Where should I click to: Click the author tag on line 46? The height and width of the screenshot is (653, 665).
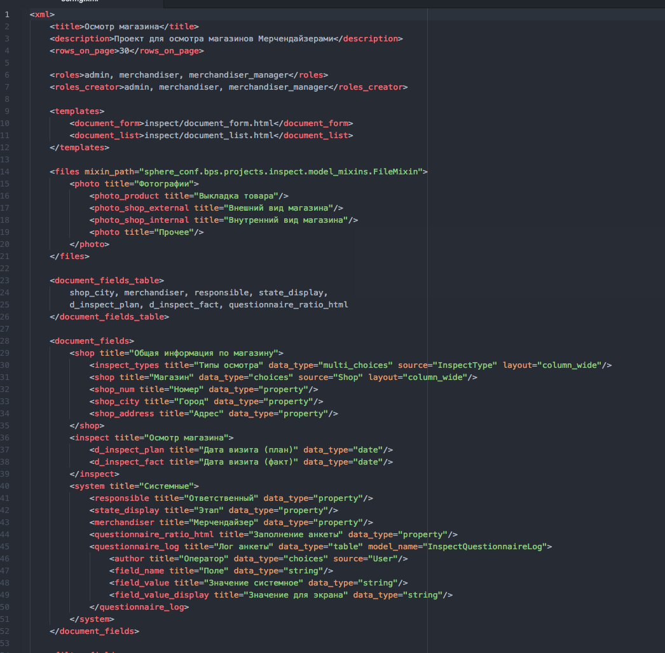click(x=127, y=559)
